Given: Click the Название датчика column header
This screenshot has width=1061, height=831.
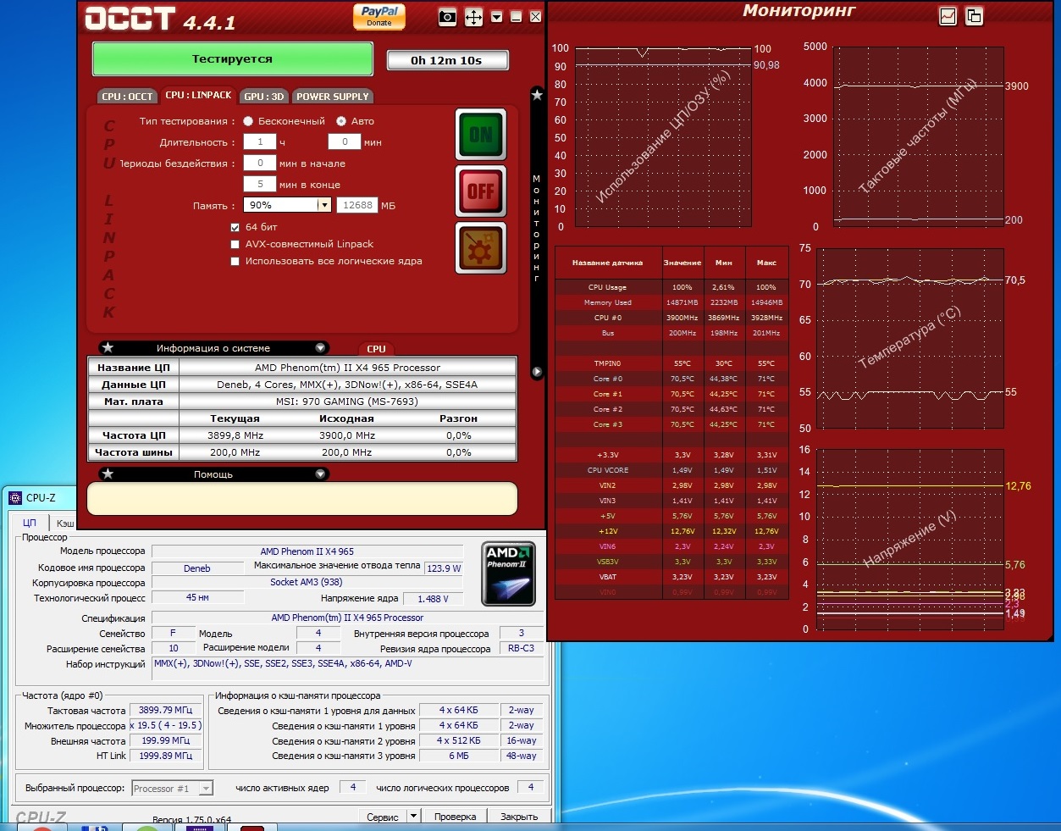Looking at the screenshot, I should coord(607,263).
